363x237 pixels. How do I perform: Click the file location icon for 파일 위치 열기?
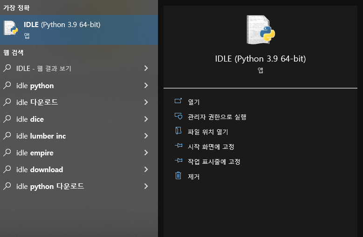pos(178,131)
